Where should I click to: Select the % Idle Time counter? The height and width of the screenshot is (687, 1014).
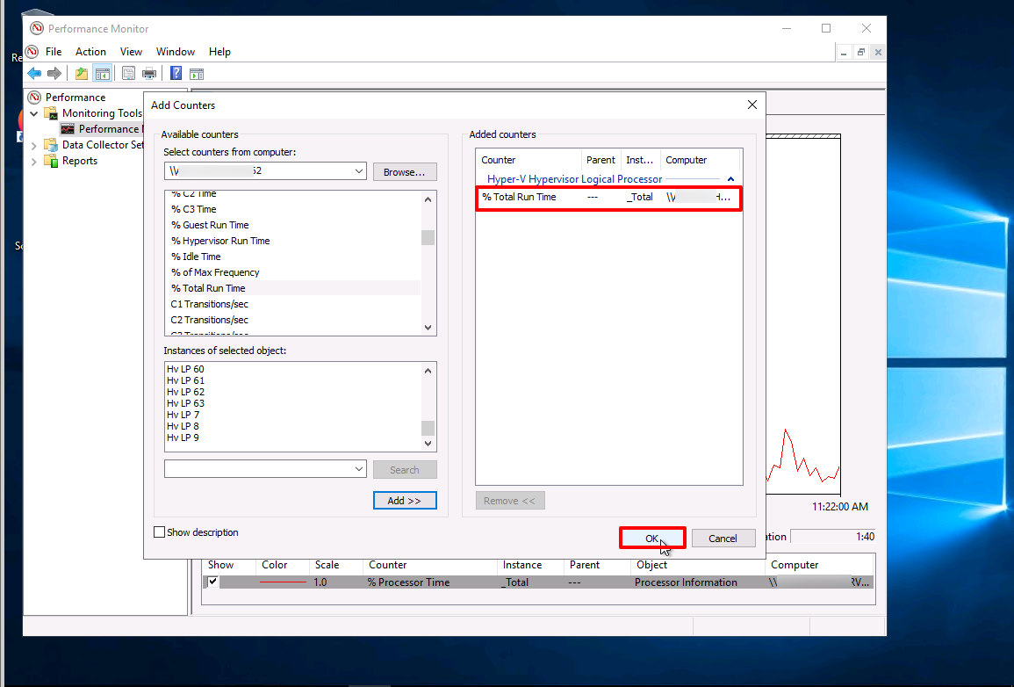click(x=195, y=257)
